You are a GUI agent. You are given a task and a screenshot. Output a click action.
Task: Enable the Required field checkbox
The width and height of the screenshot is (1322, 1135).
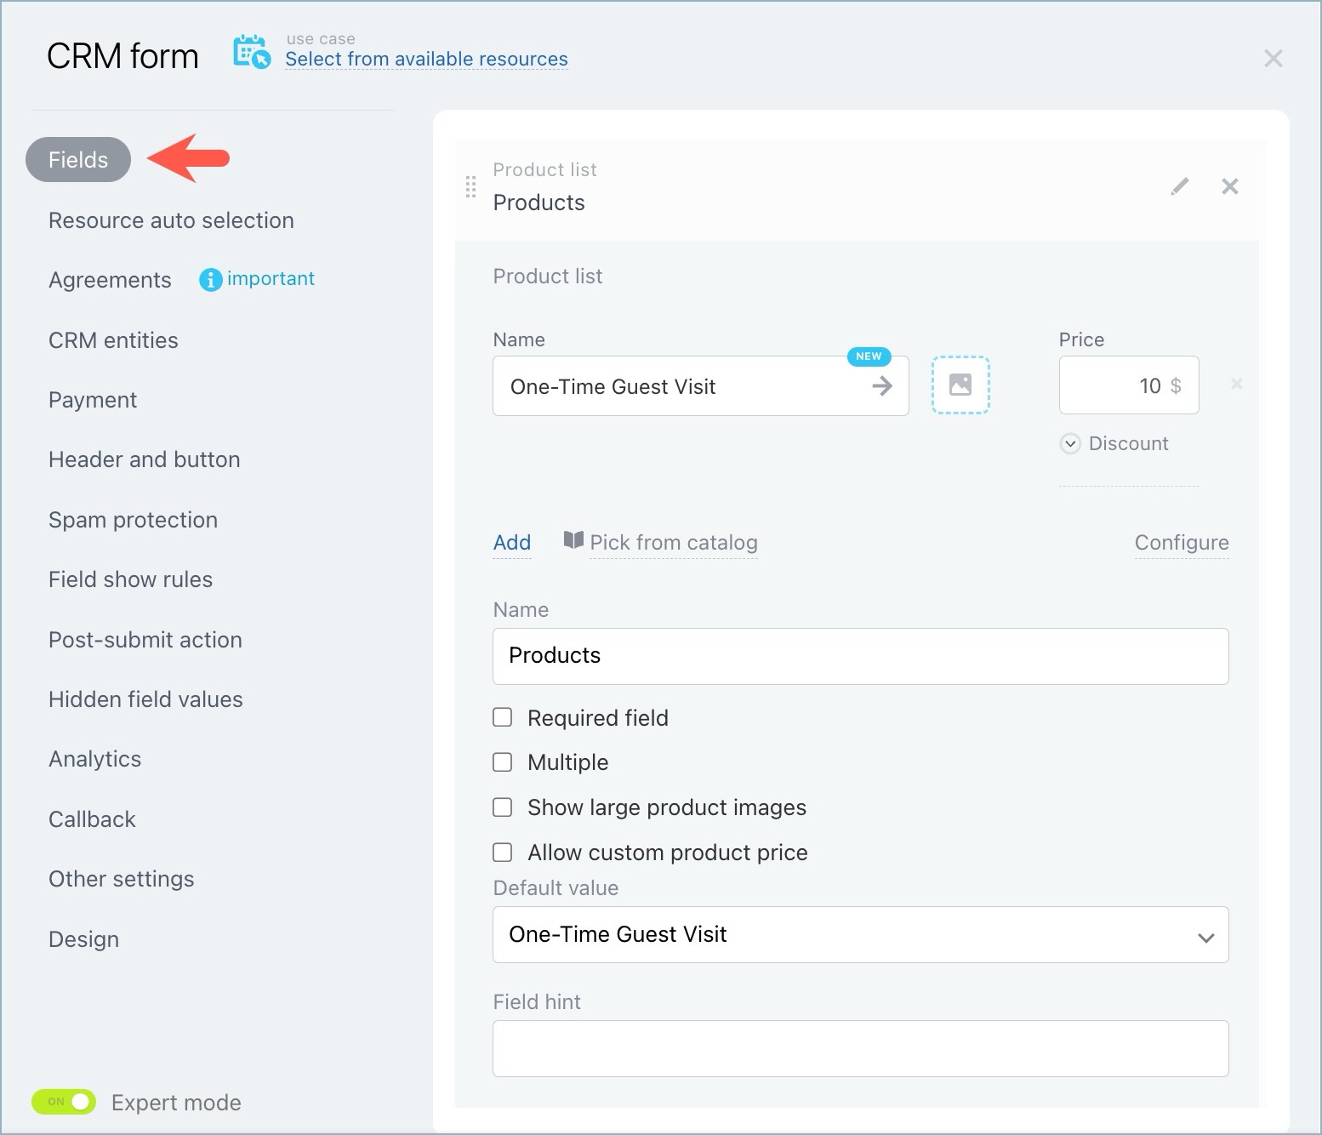503,717
